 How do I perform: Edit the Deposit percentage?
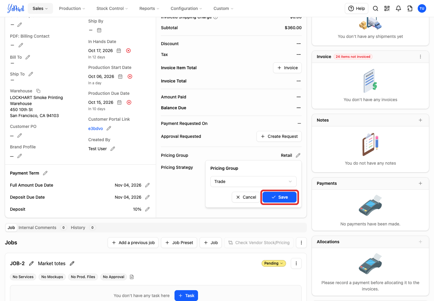[147, 209]
